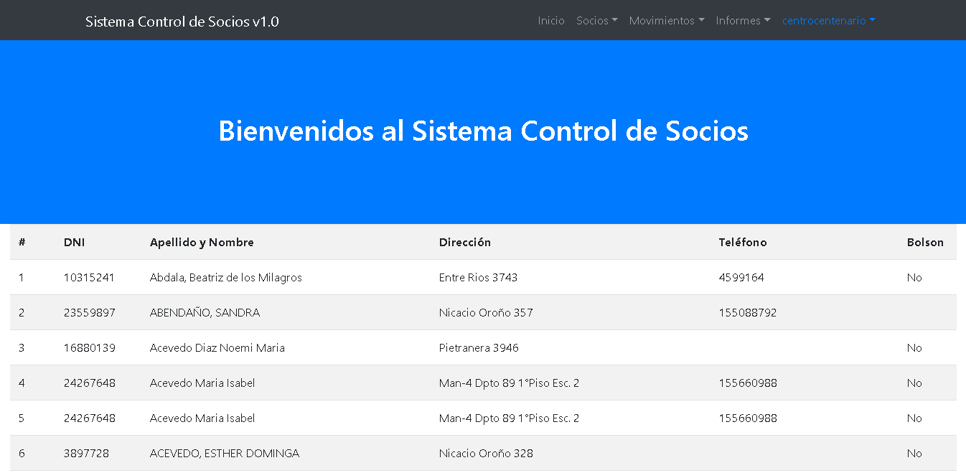The image size is (966, 473).
Task: Click the Acevedo Diaz Noemi Maria entry
Action: pyautogui.click(x=217, y=348)
